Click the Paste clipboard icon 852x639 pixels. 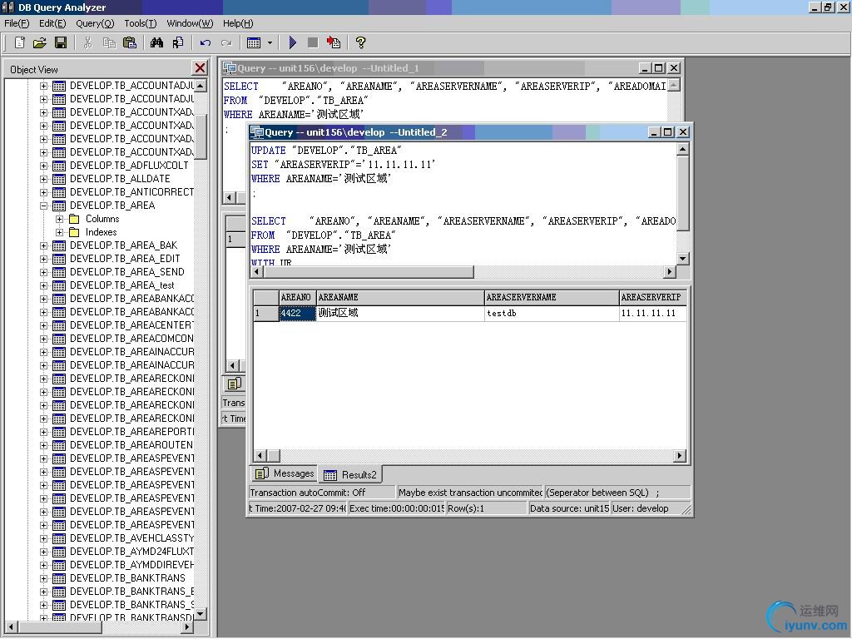pos(130,42)
